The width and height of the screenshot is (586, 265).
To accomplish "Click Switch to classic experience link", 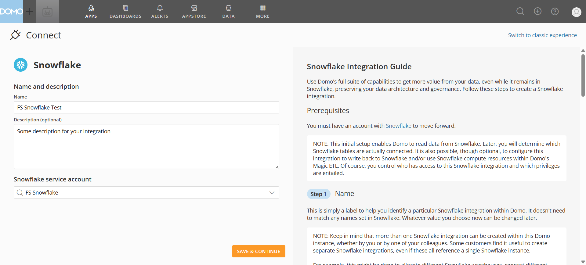I will [542, 35].
